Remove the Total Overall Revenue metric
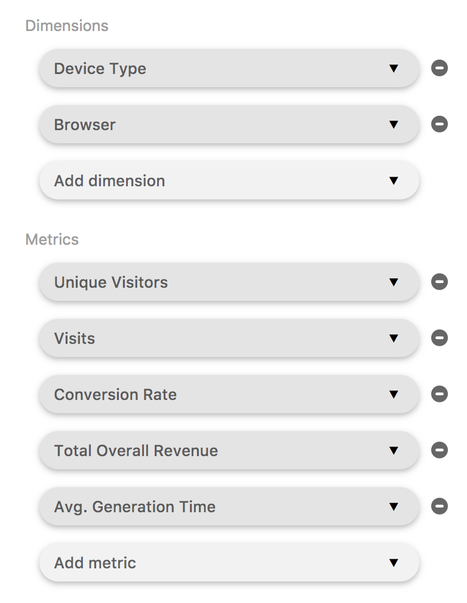Viewport: 467px width, 603px height. (439, 450)
